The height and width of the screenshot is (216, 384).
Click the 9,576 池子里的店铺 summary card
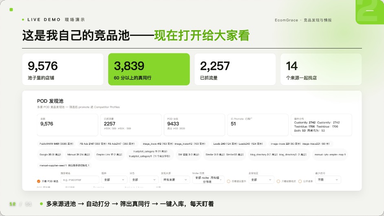63,69
